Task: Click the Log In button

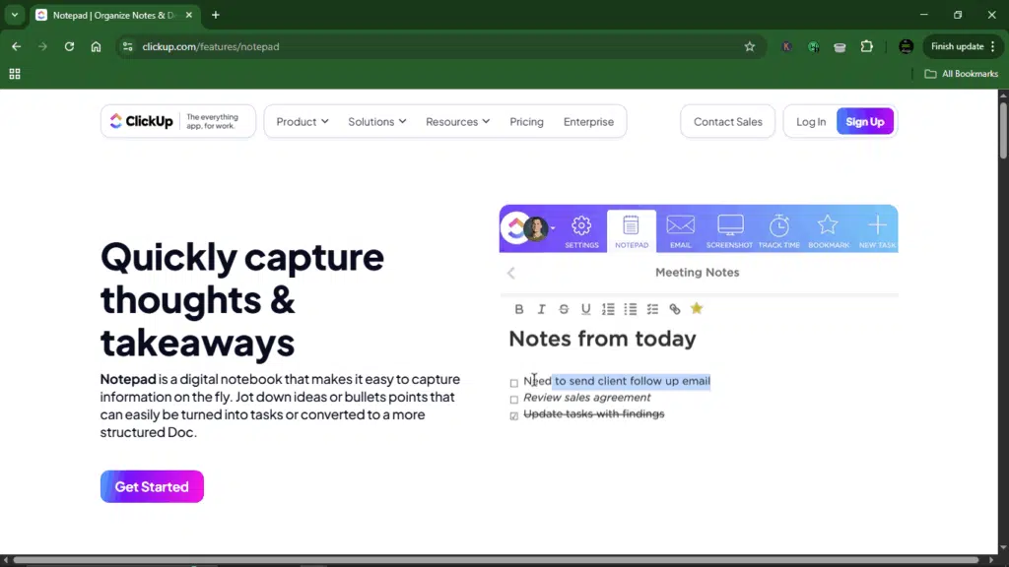Action: pos(811,121)
